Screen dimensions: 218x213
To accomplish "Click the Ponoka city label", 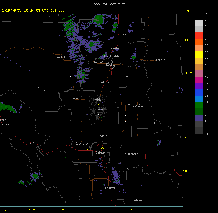I will point(121,34).
